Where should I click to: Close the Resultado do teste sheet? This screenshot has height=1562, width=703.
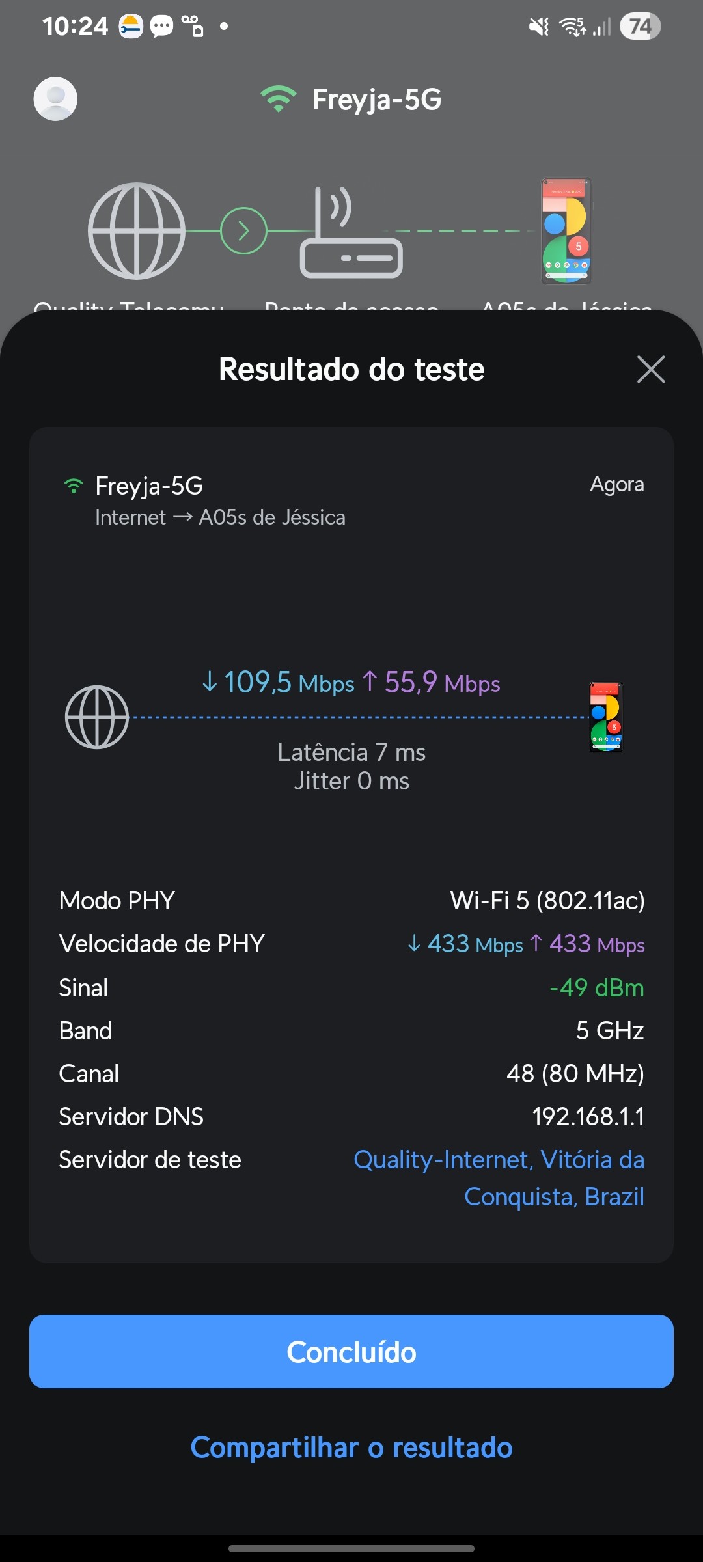[x=650, y=369]
